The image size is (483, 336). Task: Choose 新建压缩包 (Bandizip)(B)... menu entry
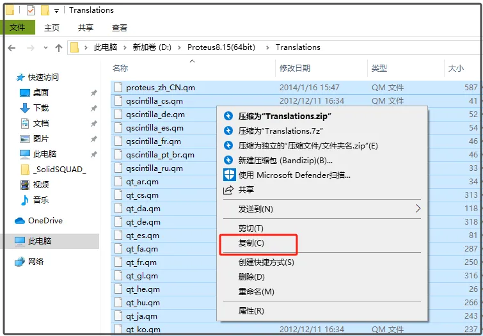322,160
